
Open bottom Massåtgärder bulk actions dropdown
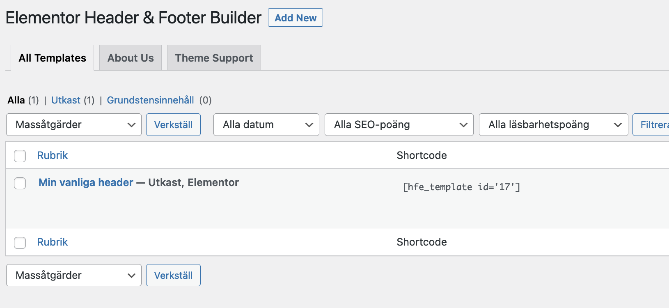click(74, 275)
